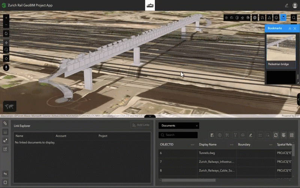Image resolution: width=300 pixels, height=188 pixels.
Task: Click the filter funnel table icon
Action: (x=235, y=135)
